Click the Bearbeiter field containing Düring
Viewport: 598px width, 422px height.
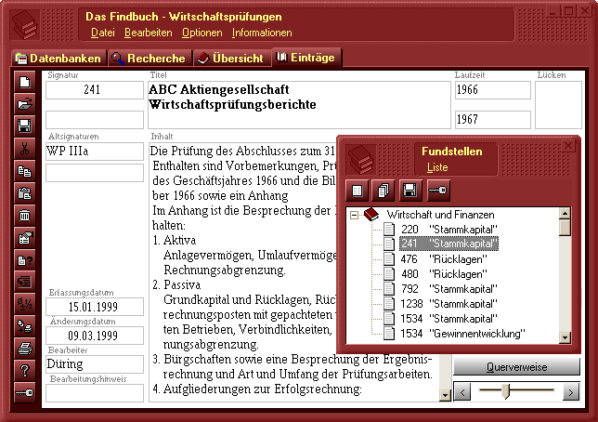(x=94, y=364)
